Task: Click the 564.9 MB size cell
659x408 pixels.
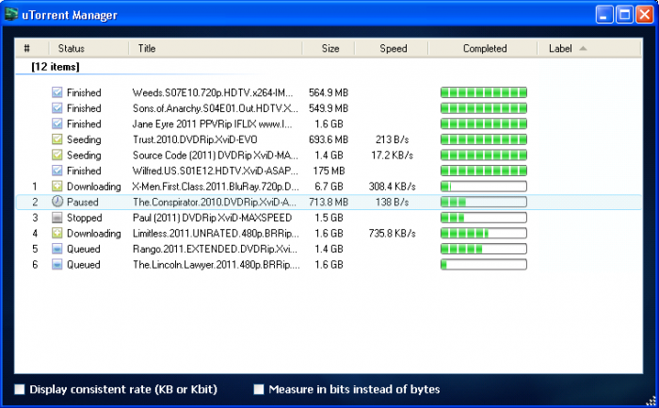Action: [x=329, y=92]
